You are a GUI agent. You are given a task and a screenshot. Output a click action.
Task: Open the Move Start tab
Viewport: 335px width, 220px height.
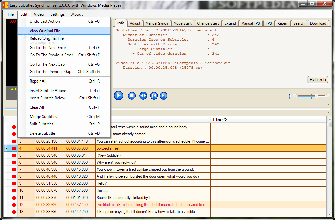tap(183, 23)
